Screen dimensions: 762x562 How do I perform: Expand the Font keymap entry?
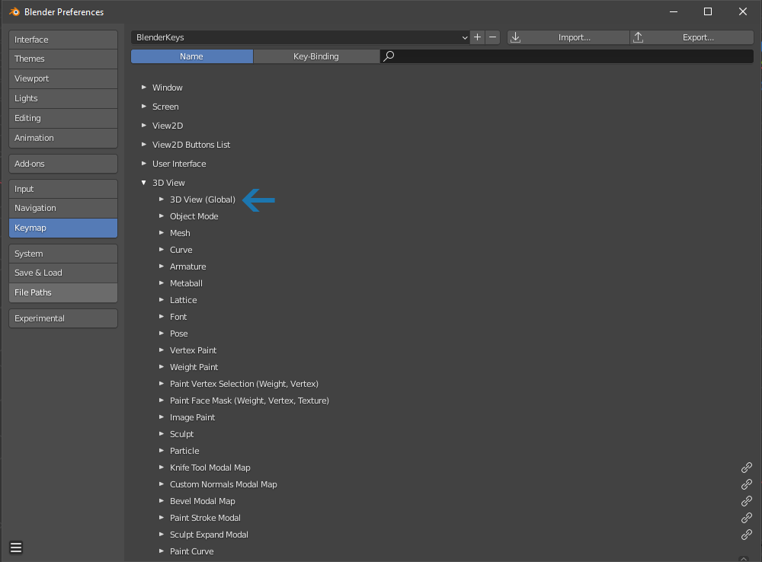pos(162,317)
